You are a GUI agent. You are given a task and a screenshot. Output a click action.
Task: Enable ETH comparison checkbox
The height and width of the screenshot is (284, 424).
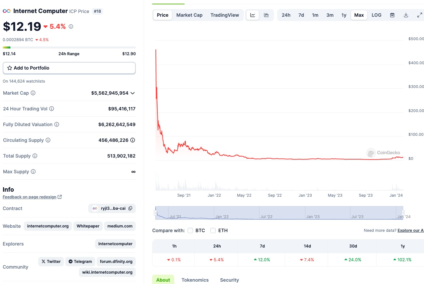(x=213, y=230)
